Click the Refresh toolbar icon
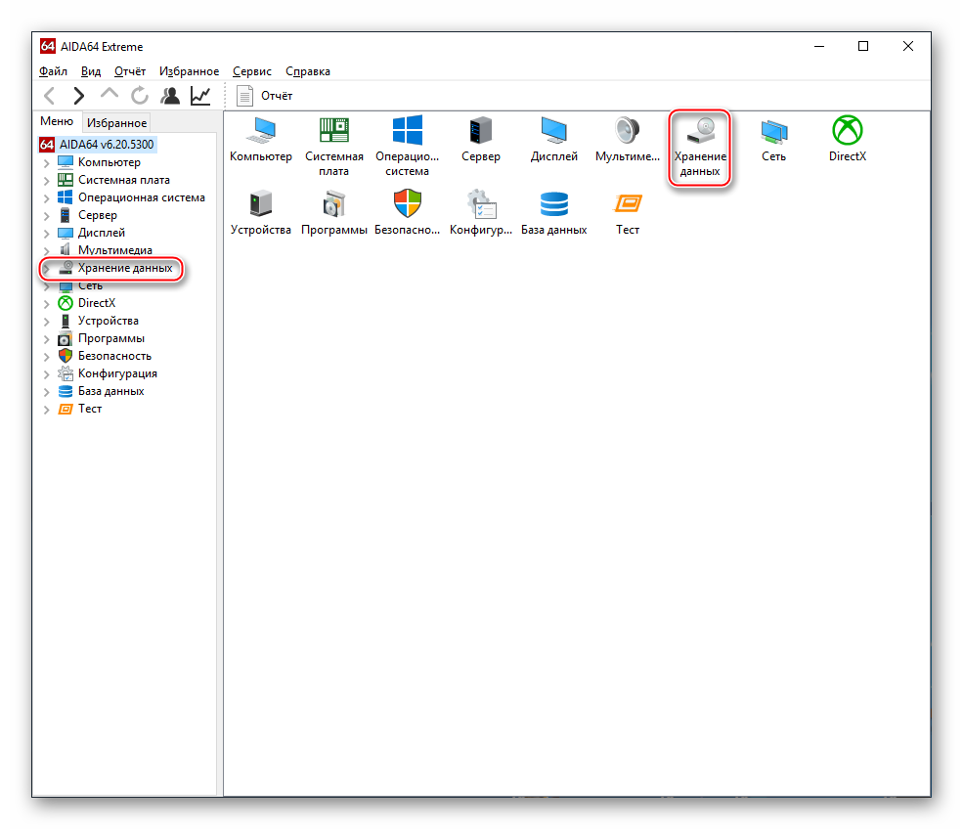 140,96
